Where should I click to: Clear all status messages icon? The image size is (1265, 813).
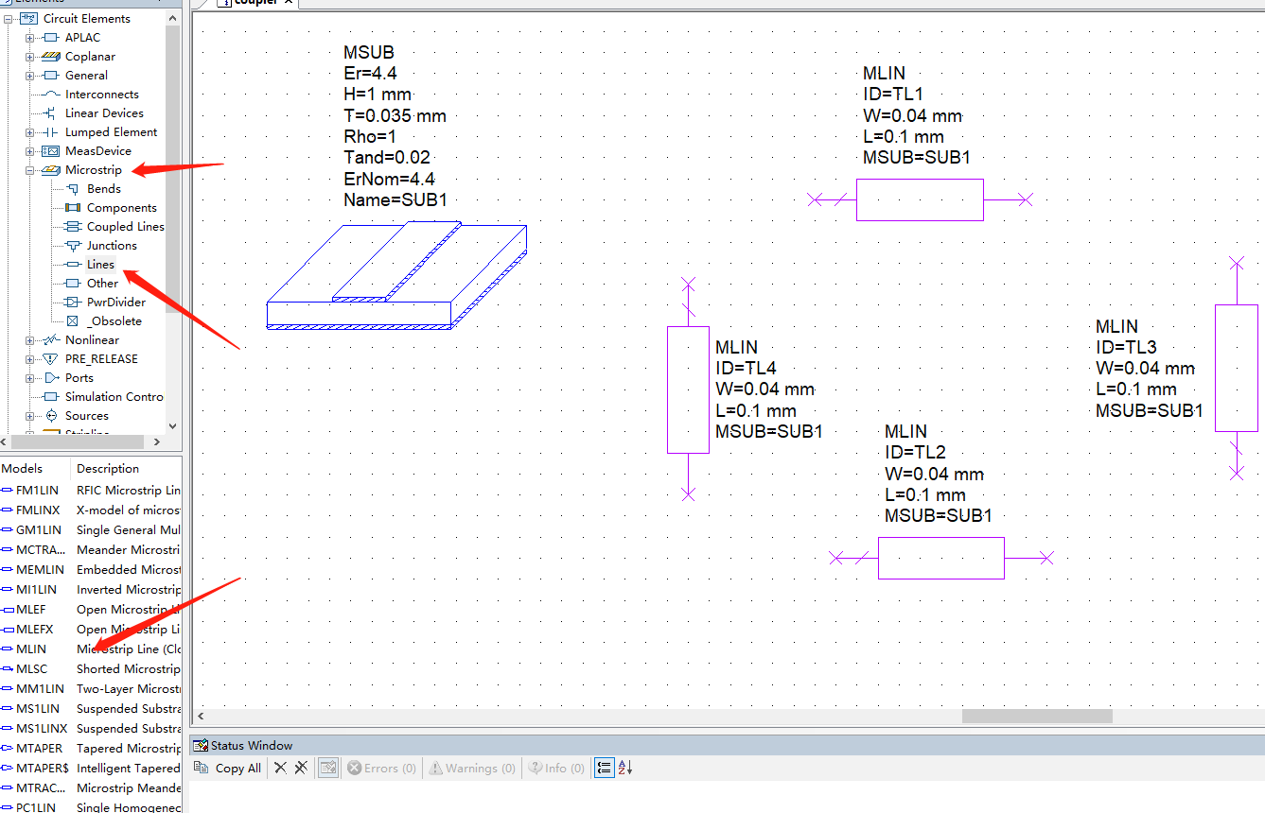click(301, 769)
